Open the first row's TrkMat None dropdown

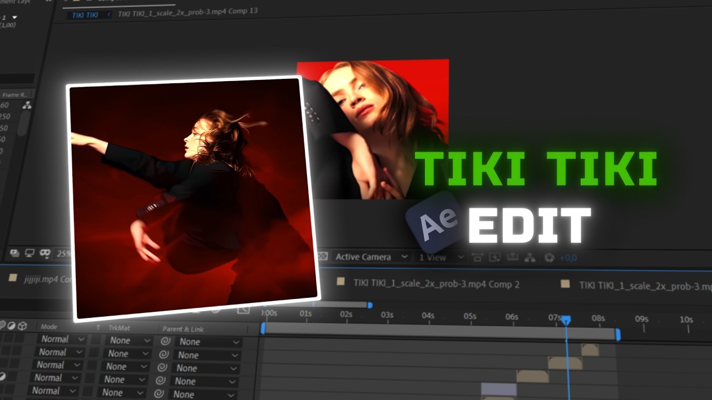point(130,341)
